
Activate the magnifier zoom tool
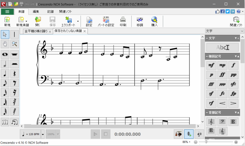coord(15,44)
